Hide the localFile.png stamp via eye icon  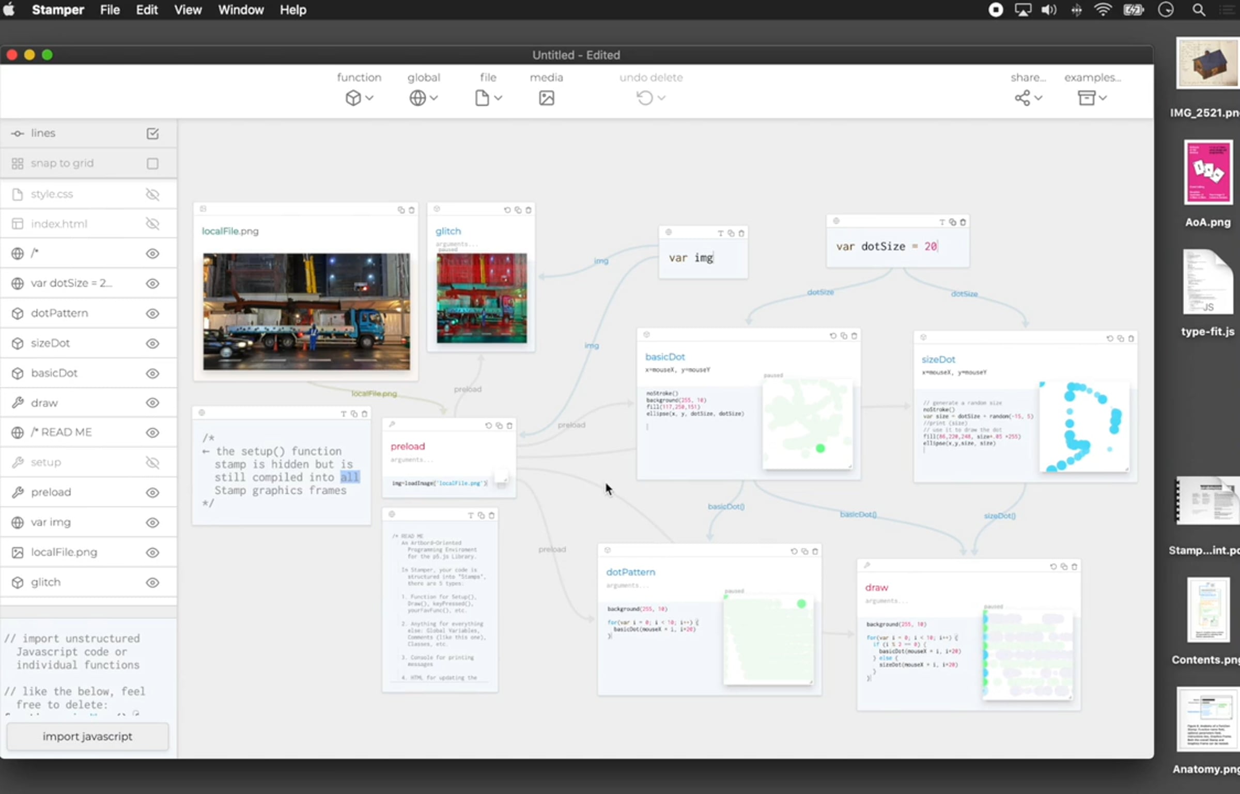point(152,553)
